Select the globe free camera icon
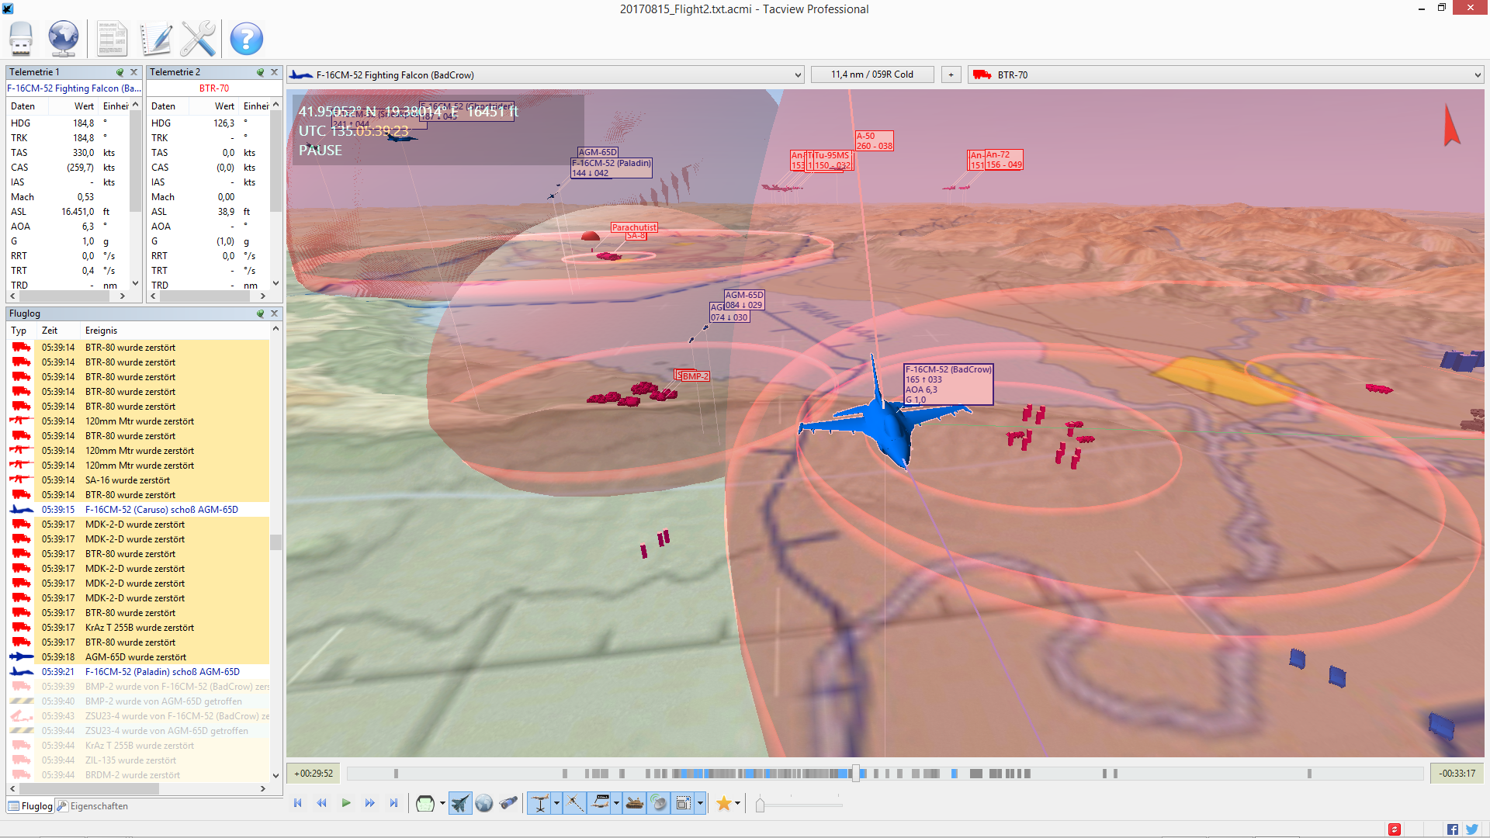 484,804
